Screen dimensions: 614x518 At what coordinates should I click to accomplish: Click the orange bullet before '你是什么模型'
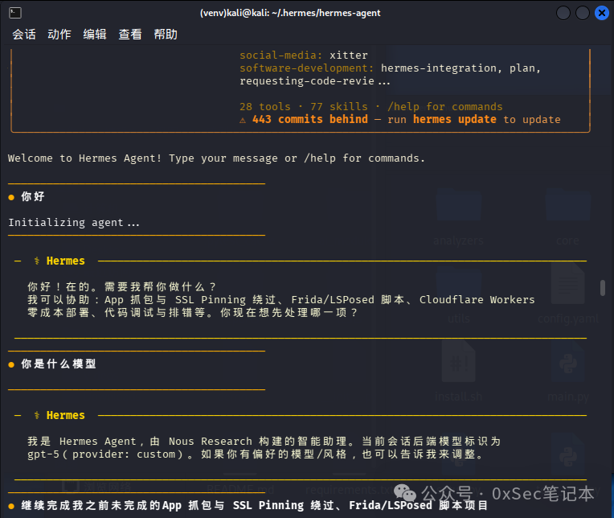(x=11, y=365)
